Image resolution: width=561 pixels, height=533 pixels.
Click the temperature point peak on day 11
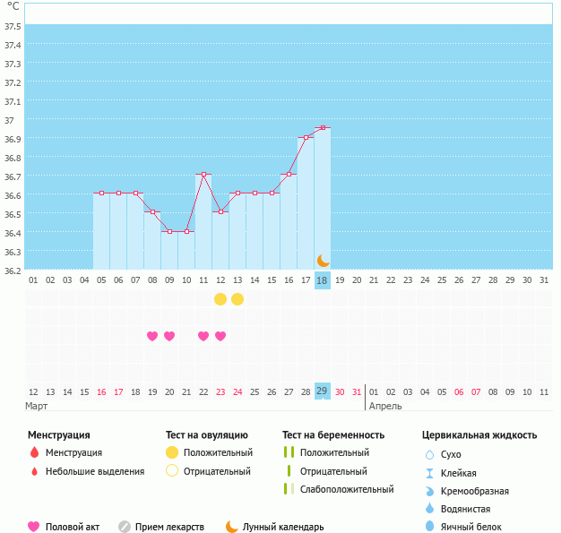click(x=203, y=175)
